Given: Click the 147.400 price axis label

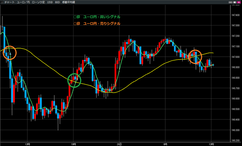Looking at the screenshot, I should click(x=236, y=15).
